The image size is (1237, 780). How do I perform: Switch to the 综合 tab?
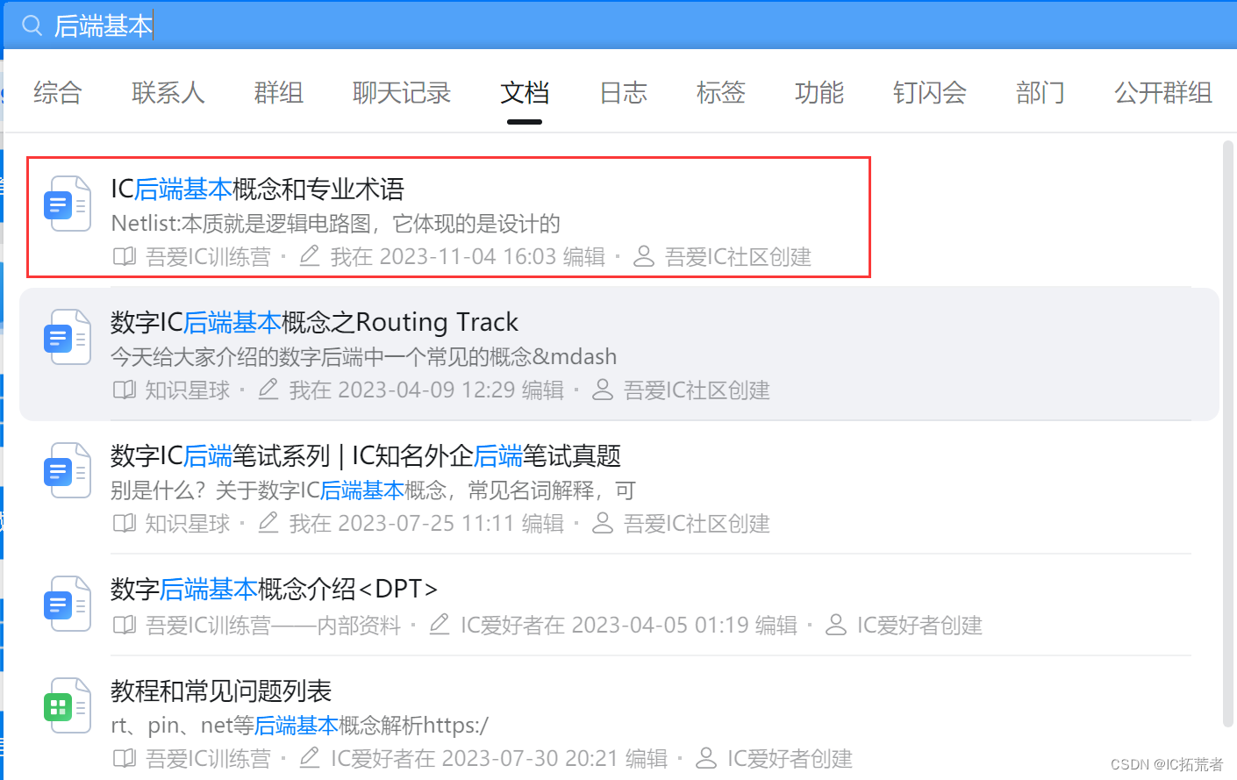click(x=58, y=93)
